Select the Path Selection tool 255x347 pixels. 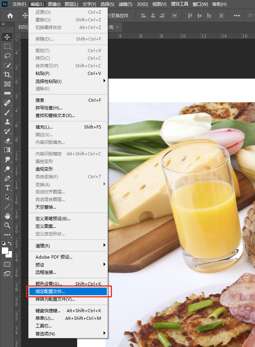tap(7, 197)
